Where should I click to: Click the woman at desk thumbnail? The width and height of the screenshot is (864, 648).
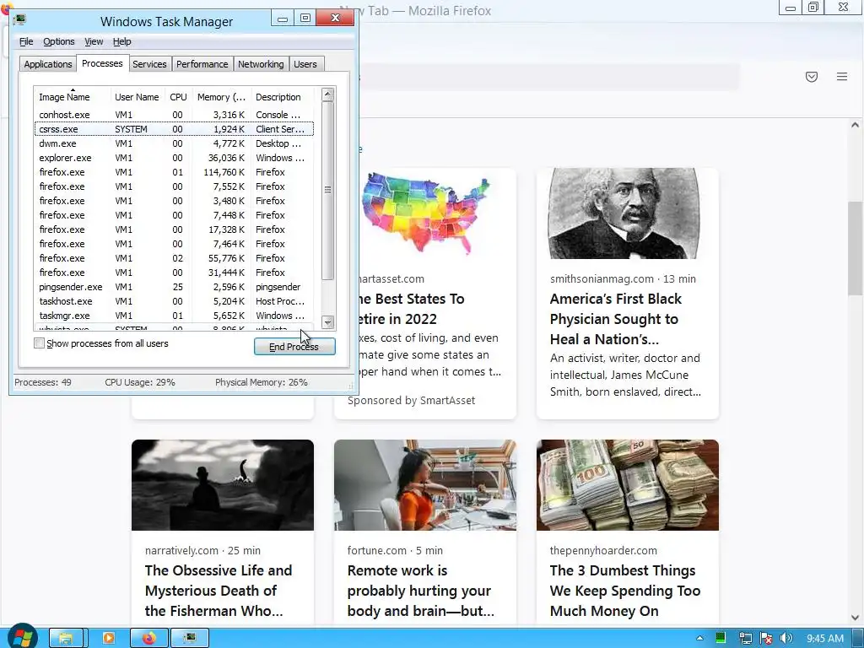pyautogui.click(x=425, y=485)
